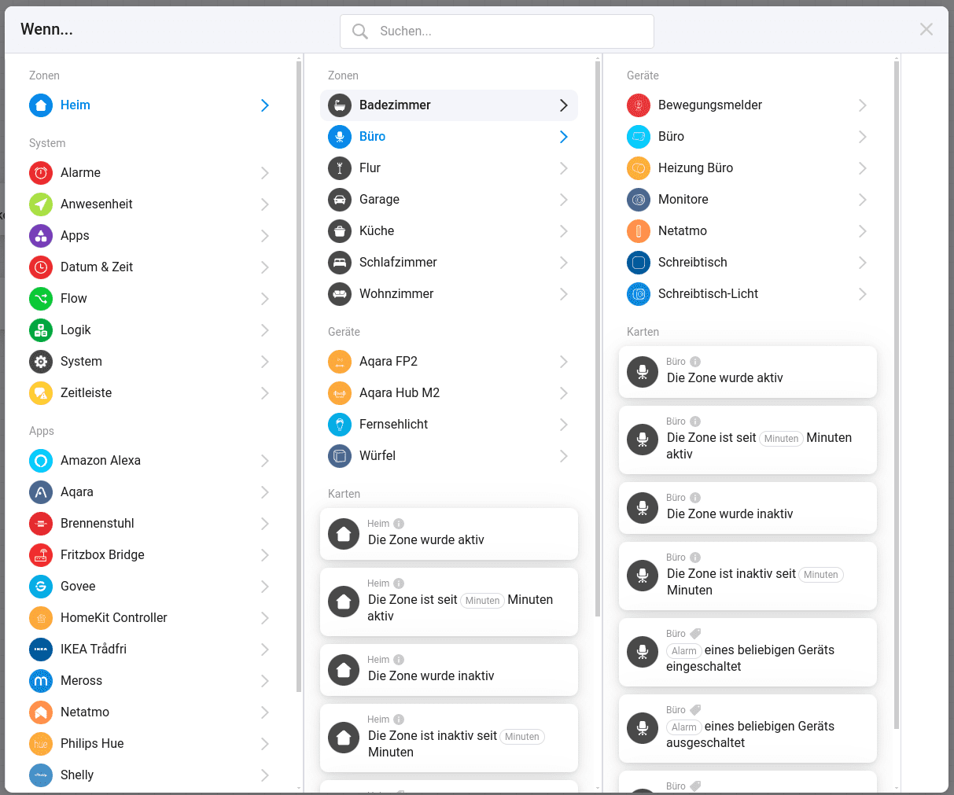Click the Philips Hue app icon
954x795 pixels.
click(x=41, y=744)
